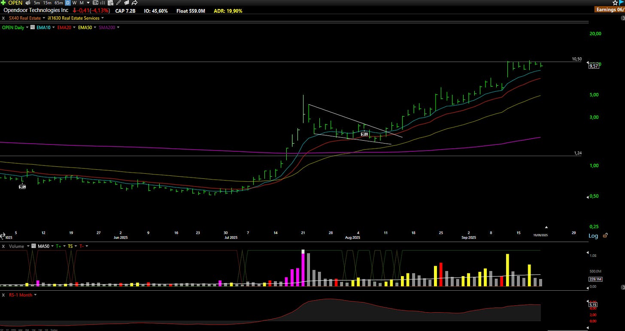Click the Float 559.0M text
This screenshot has height=331, width=625.
(x=191, y=11)
